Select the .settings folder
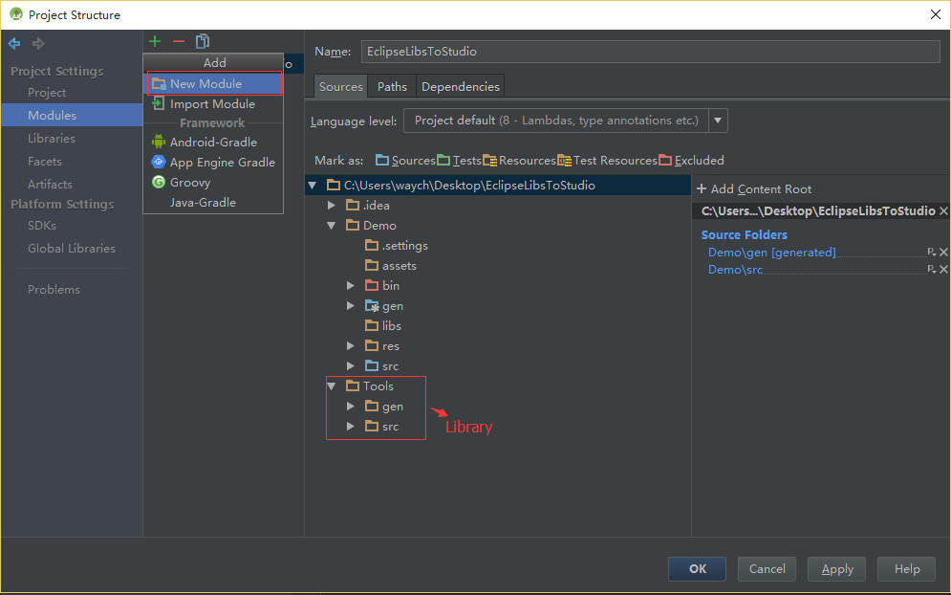951x595 pixels. click(397, 245)
